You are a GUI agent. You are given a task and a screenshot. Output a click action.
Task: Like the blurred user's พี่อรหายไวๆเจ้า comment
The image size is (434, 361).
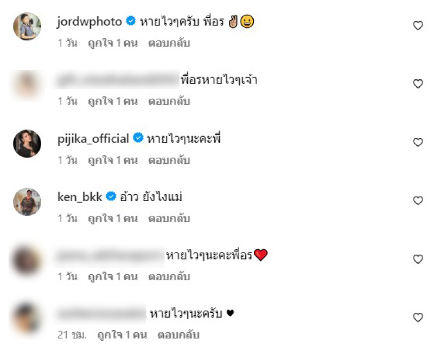tap(418, 83)
